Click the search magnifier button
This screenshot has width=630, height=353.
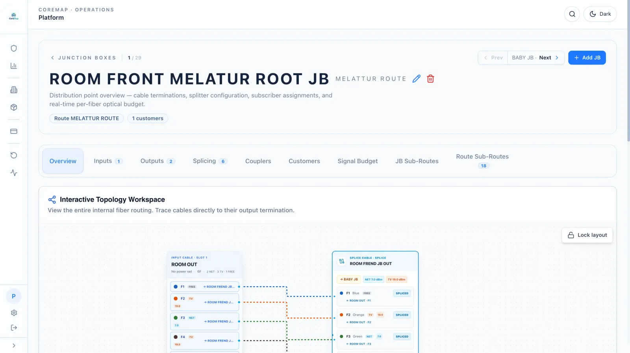pos(572,14)
